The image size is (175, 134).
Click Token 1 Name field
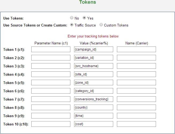point(136,49)
